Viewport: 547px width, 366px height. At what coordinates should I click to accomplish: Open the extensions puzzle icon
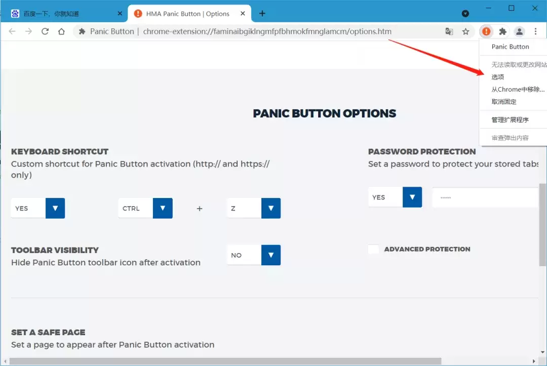point(503,31)
